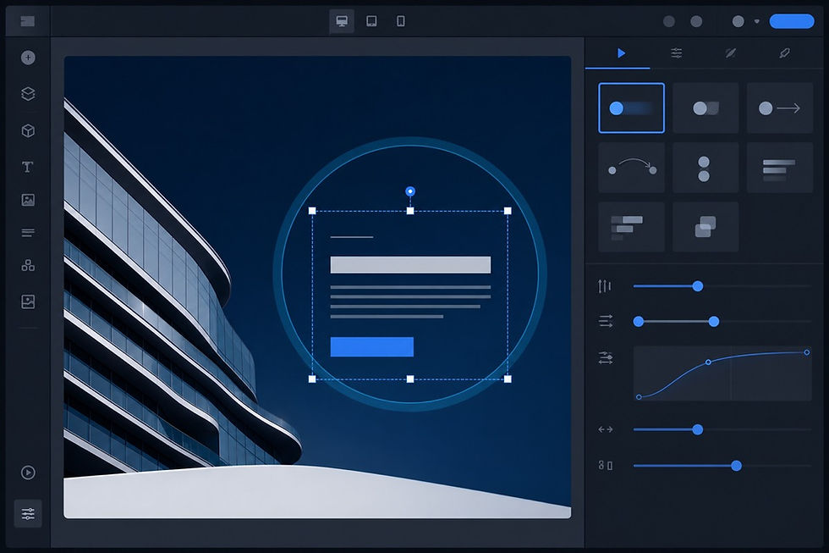Click the rotation handle above the selection

tap(410, 191)
